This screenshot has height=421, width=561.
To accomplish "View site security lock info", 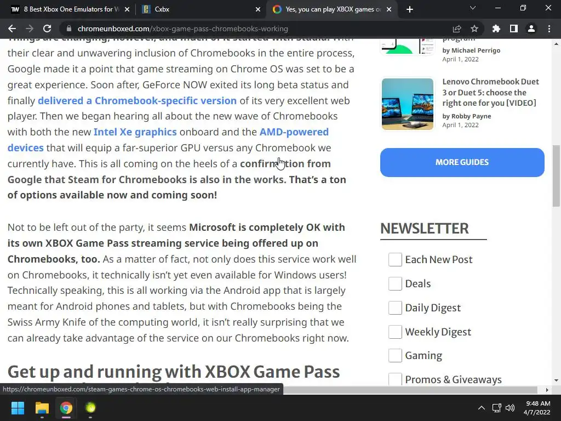I will [69, 29].
